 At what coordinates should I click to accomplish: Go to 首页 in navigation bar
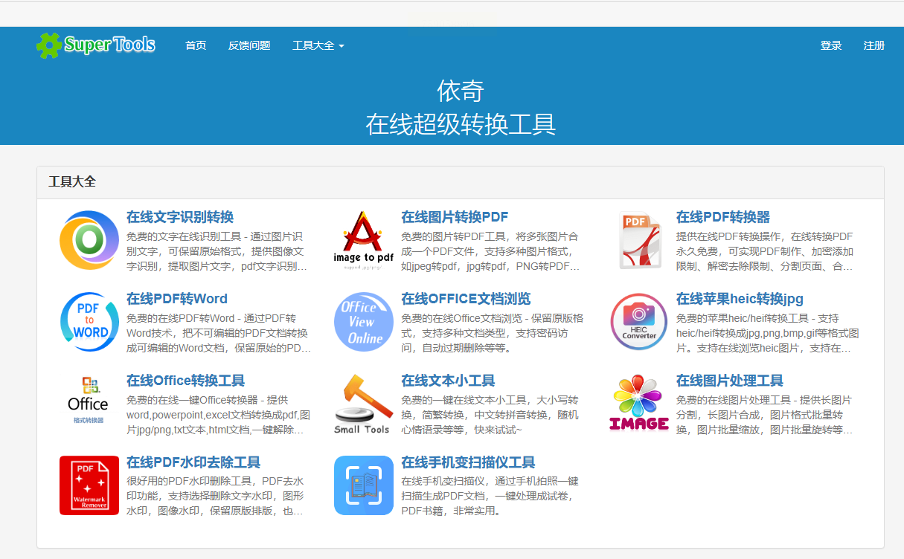click(196, 45)
